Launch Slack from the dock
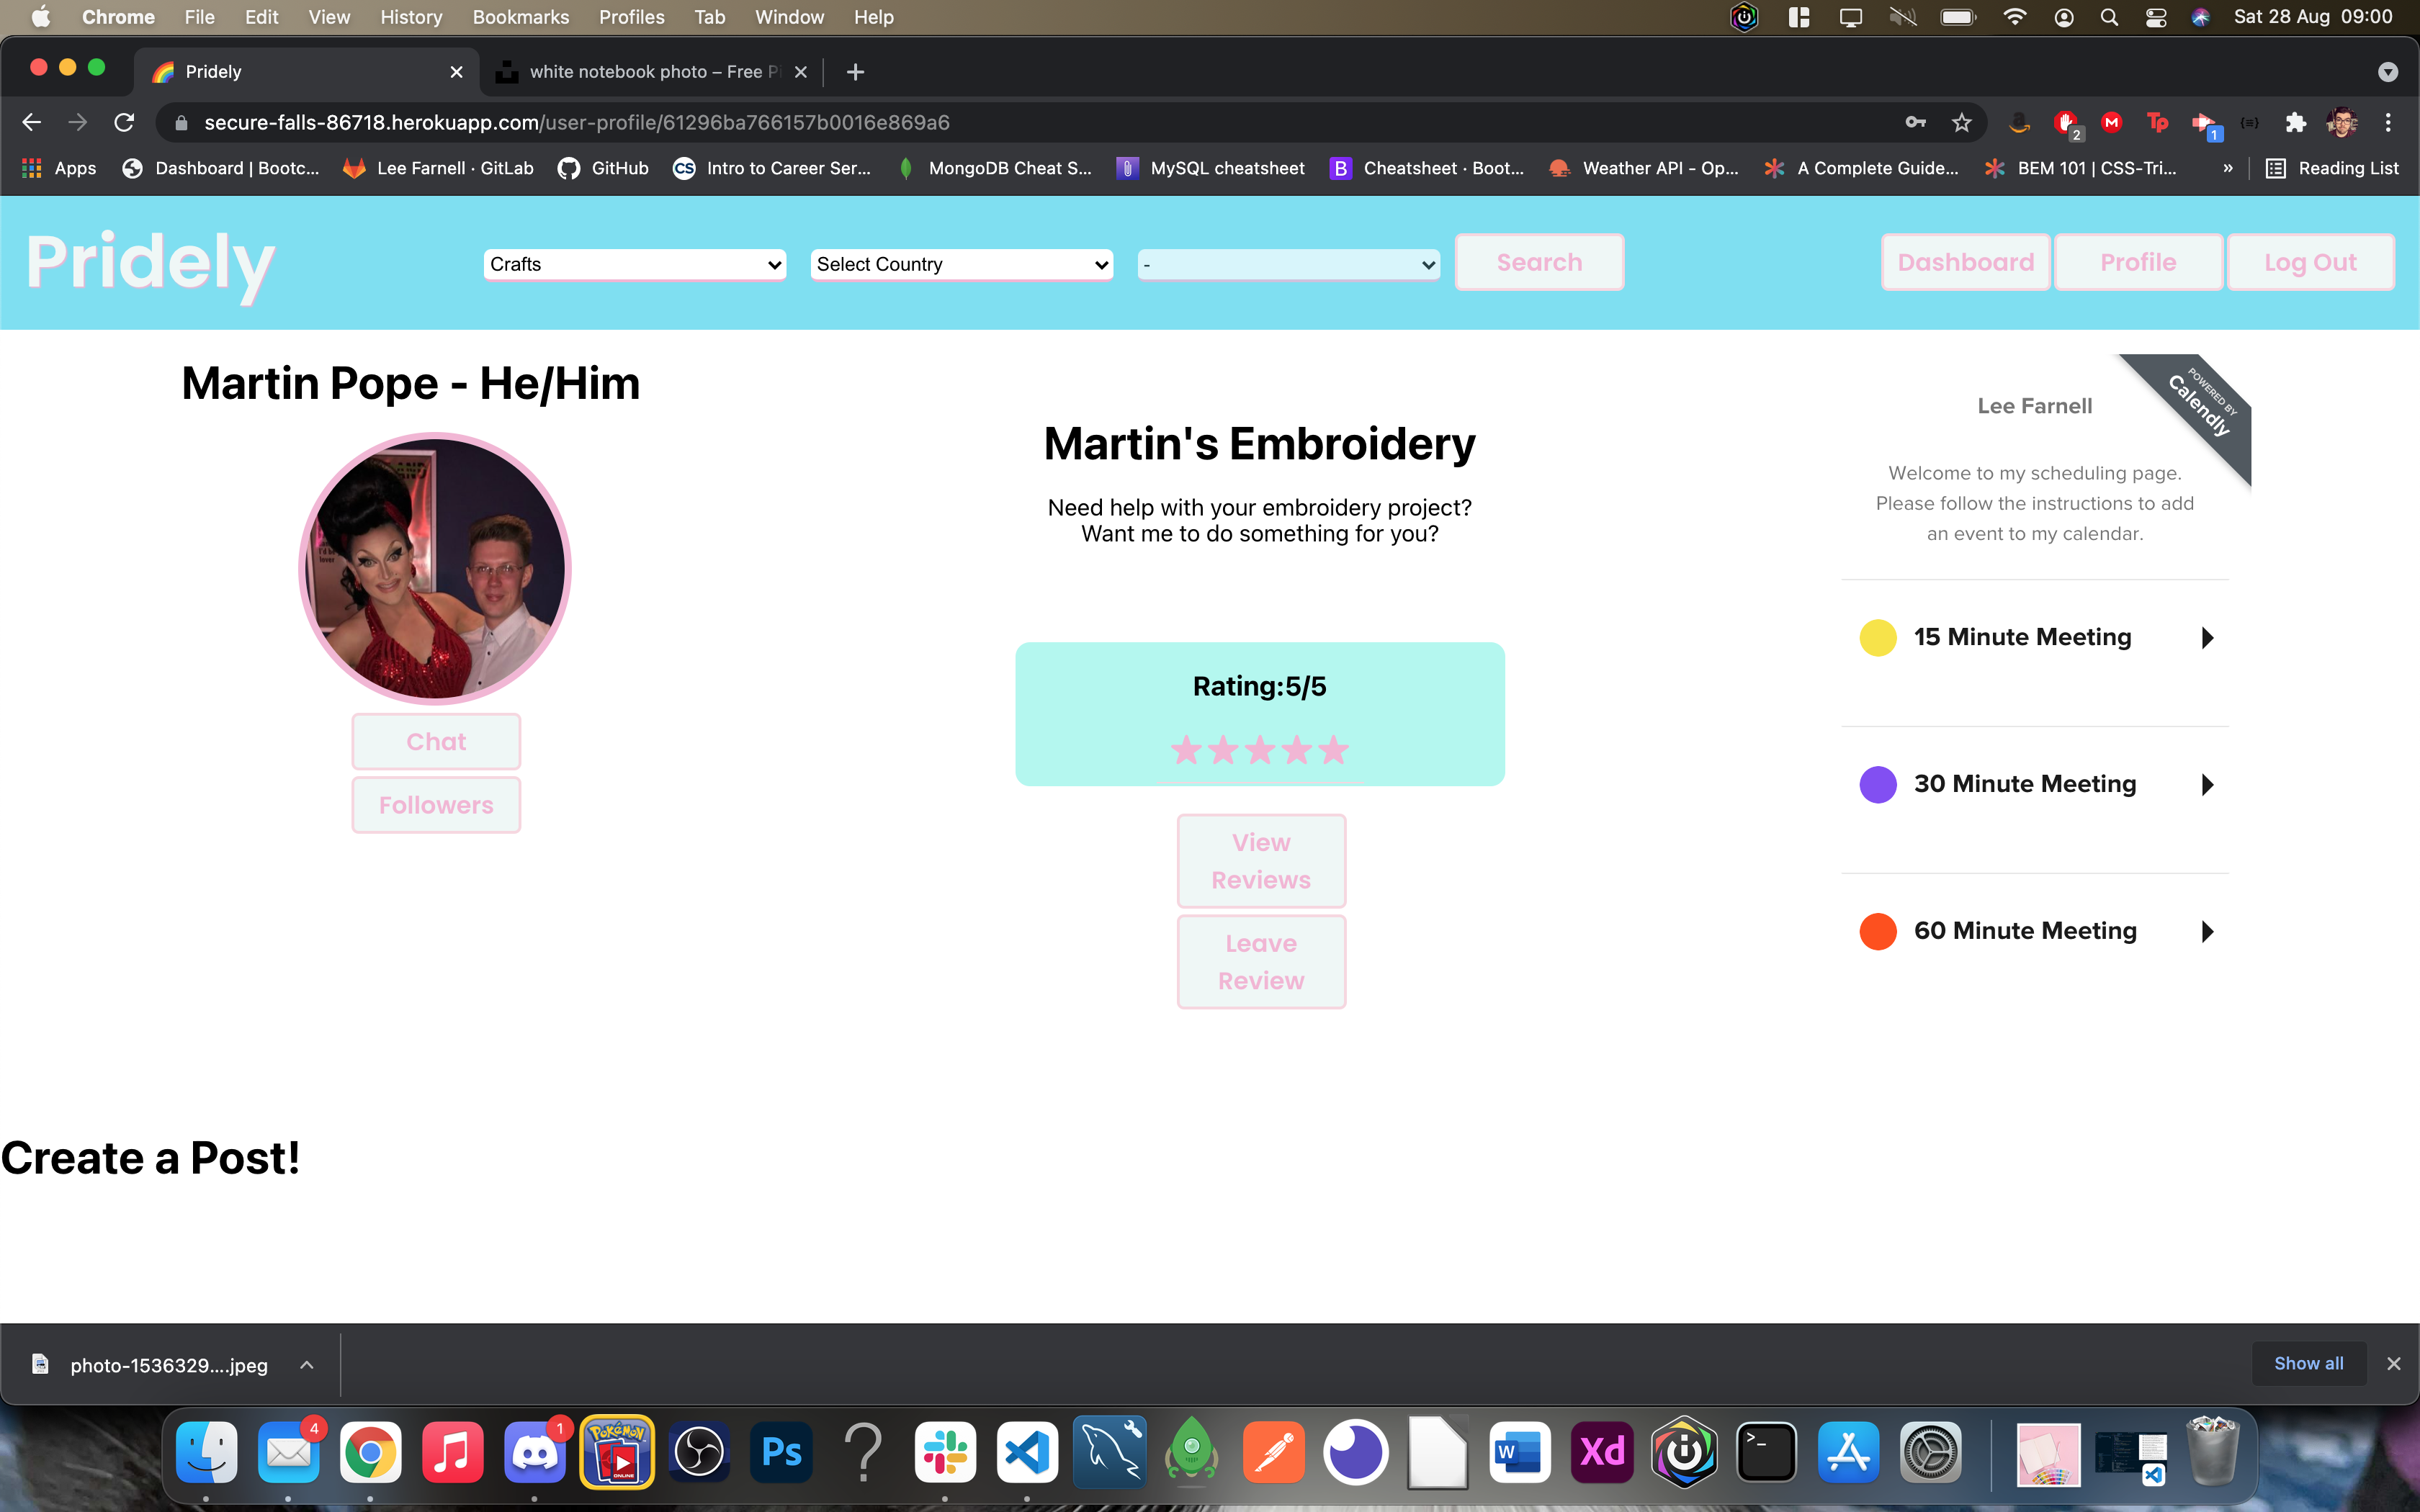The width and height of the screenshot is (2420, 1512). [945, 1452]
